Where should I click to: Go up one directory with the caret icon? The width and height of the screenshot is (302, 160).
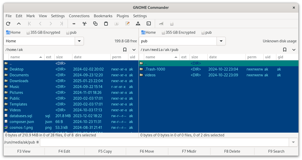point(19,24)
